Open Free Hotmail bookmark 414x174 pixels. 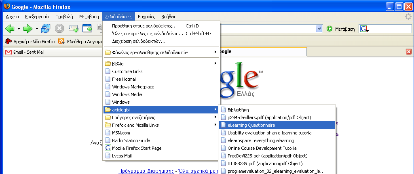click(x=161, y=79)
